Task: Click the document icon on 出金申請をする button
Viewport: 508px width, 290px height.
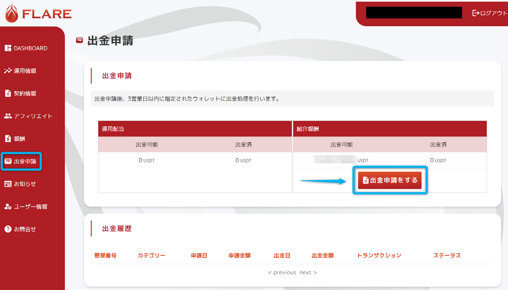Action: pyautogui.click(x=366, y=180)
